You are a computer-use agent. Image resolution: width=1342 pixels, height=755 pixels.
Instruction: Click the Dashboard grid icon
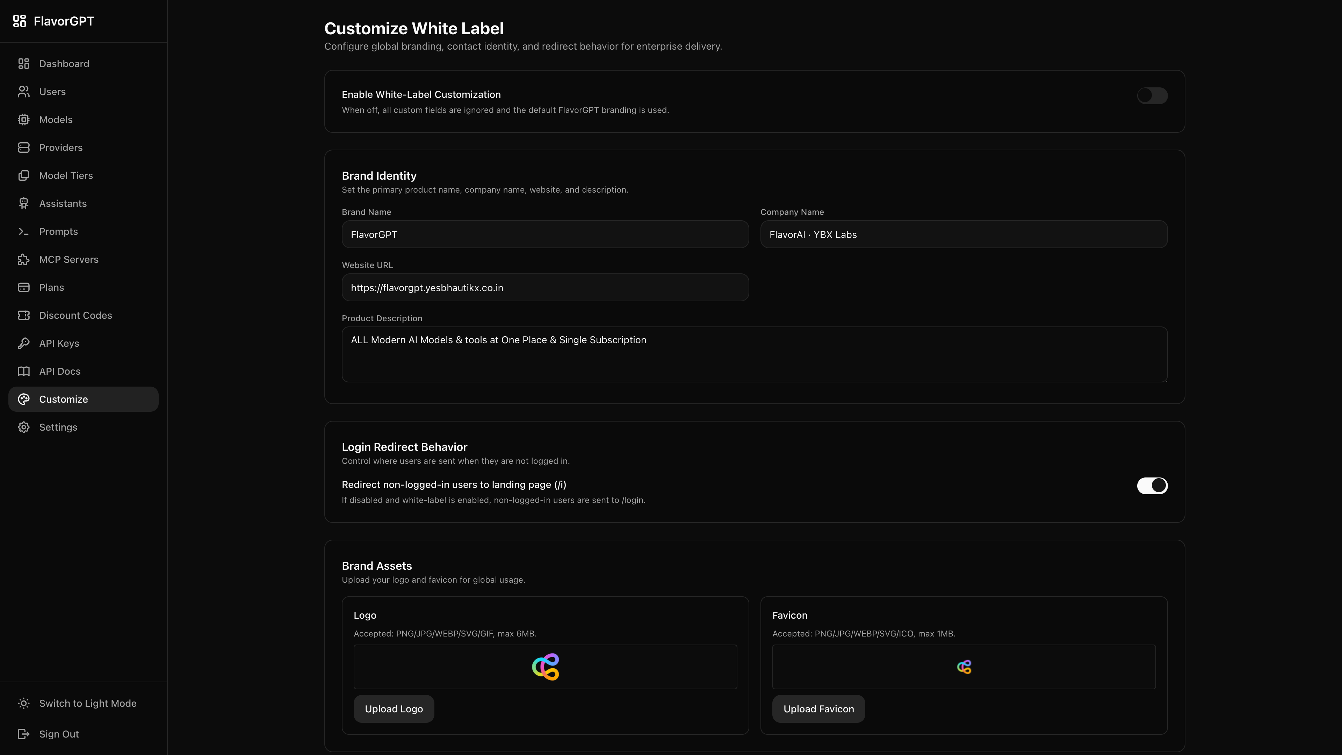coord(23,64)
